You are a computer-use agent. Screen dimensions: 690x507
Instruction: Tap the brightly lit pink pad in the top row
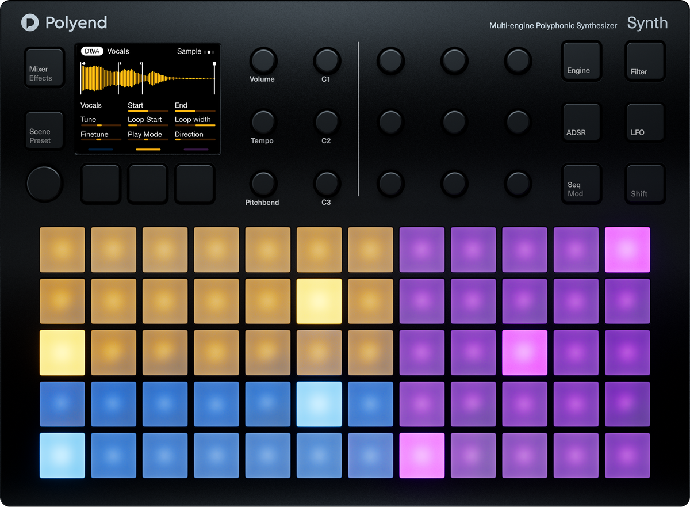[627, 250]
